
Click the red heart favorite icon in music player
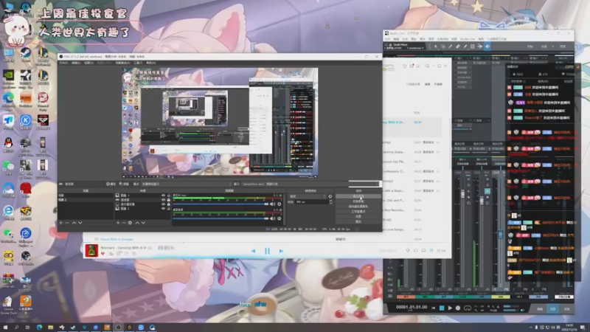[x=103, y=254]
